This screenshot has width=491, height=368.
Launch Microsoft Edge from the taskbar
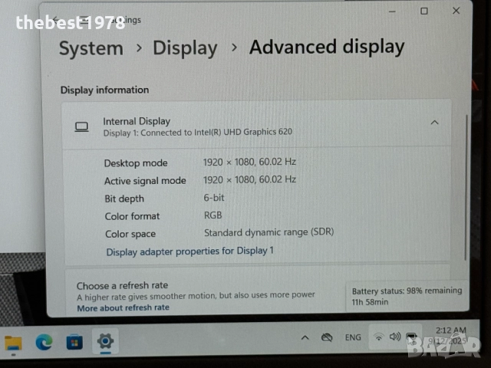coord(44,342)
